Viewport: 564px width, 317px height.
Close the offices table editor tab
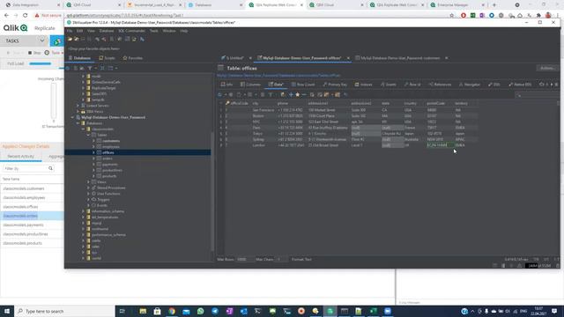coord(348,58)
